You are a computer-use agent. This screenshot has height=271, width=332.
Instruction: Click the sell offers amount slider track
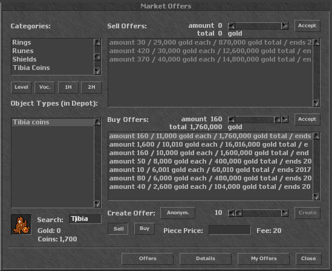(258, 26)
